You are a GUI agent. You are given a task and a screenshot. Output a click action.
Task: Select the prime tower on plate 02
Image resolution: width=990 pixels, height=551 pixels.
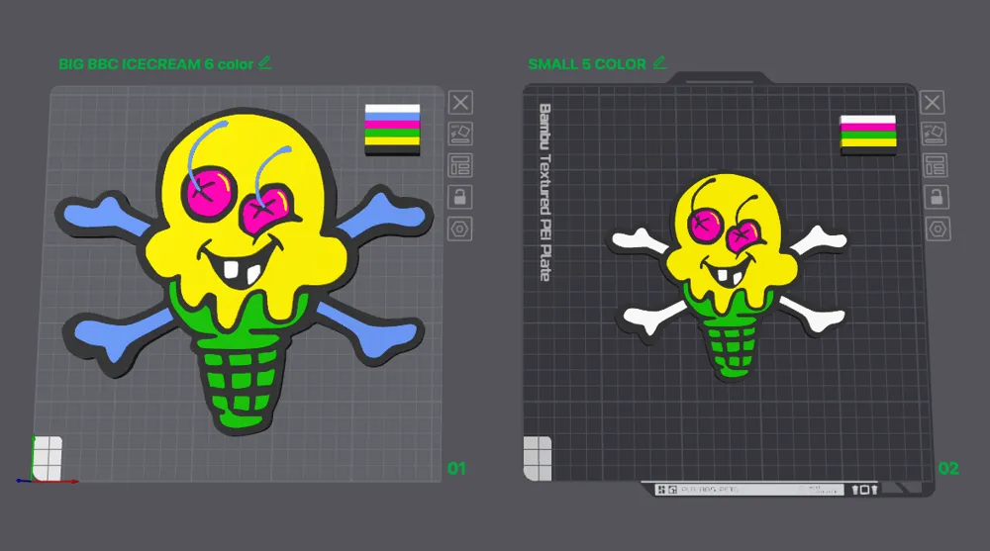click(x=868, y=135)
